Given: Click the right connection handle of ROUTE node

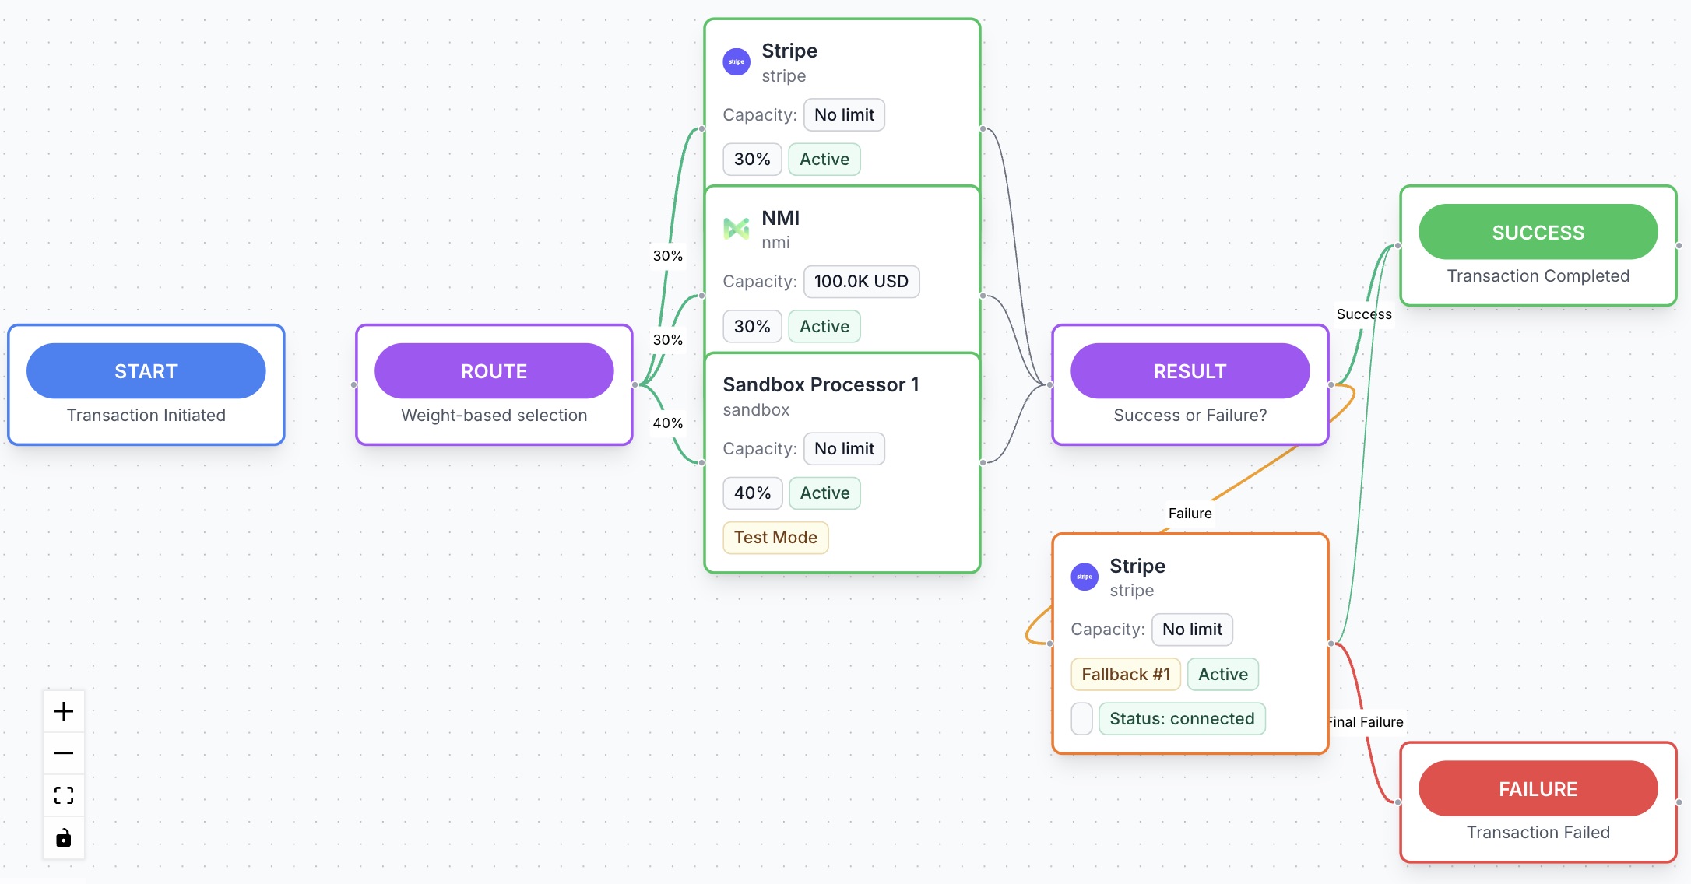Looking at the screenshot, I should tap(635, 384).
